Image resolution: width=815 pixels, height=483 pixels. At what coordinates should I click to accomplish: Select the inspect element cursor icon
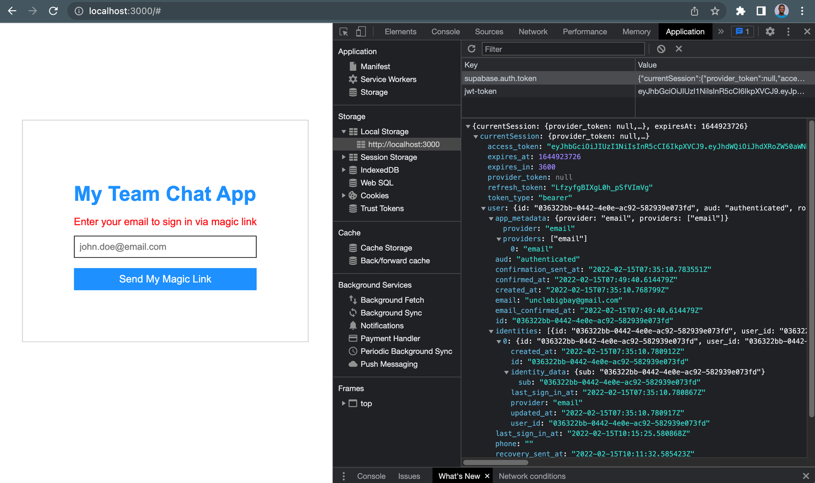(x=343, y=31)
